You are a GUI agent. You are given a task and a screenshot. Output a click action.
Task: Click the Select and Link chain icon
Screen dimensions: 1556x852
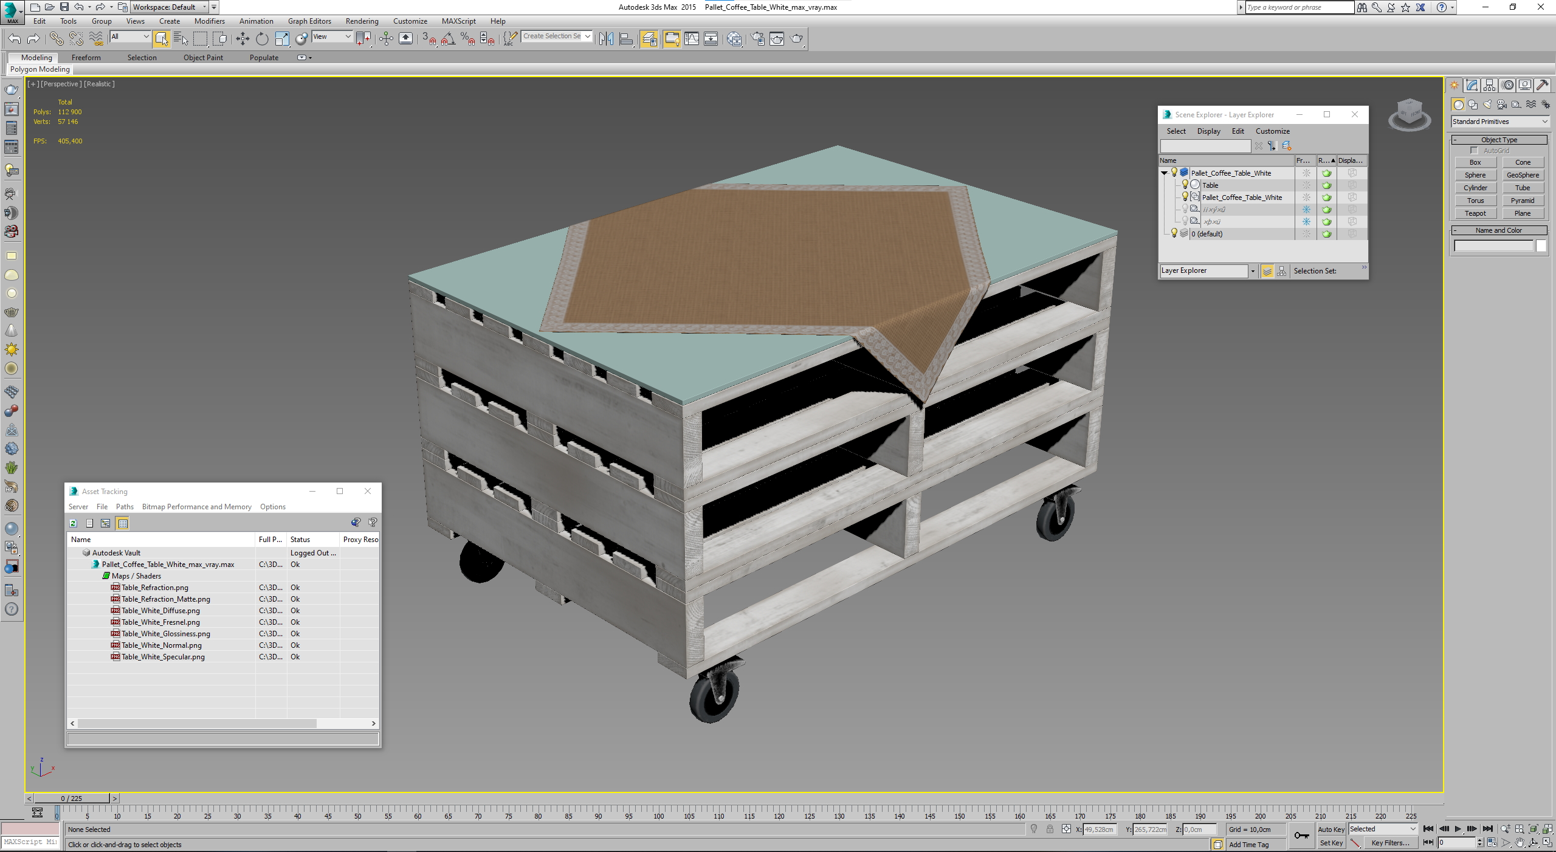57,39
